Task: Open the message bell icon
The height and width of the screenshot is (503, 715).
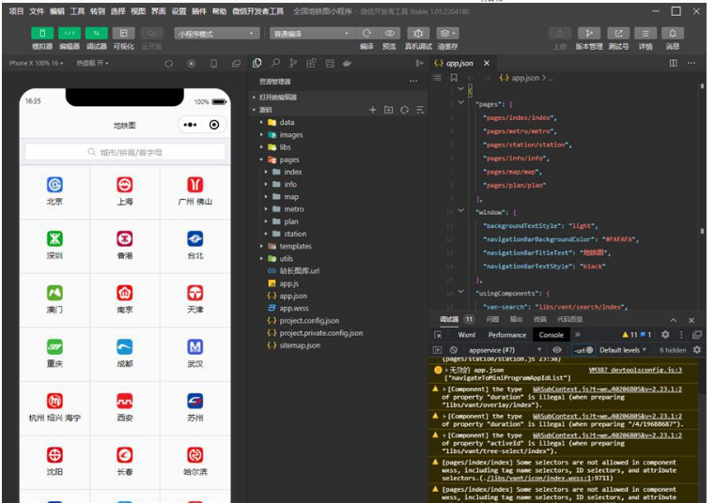Action: click(x=673, y=33)
